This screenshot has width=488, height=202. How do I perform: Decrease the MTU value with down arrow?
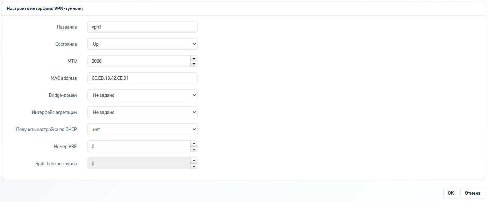194,64
